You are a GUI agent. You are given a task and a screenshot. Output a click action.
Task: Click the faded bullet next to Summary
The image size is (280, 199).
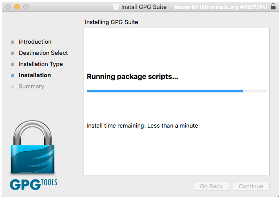coord(13,87)
